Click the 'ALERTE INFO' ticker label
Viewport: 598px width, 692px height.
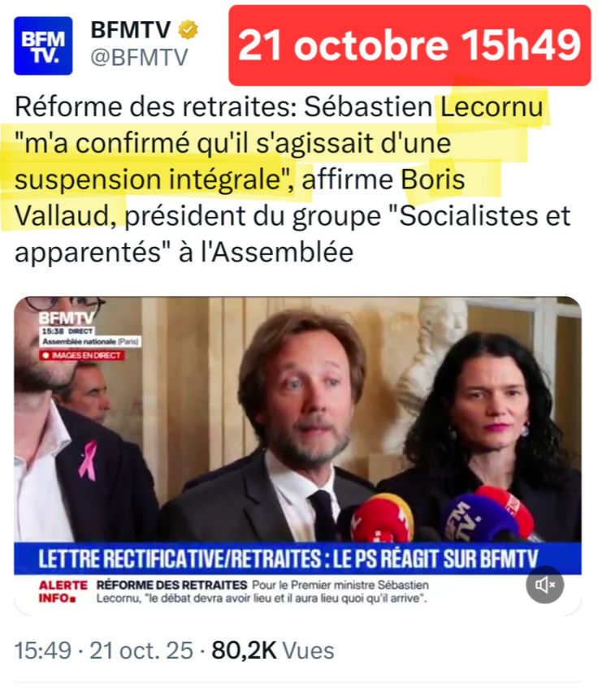[x=63, y=592]
